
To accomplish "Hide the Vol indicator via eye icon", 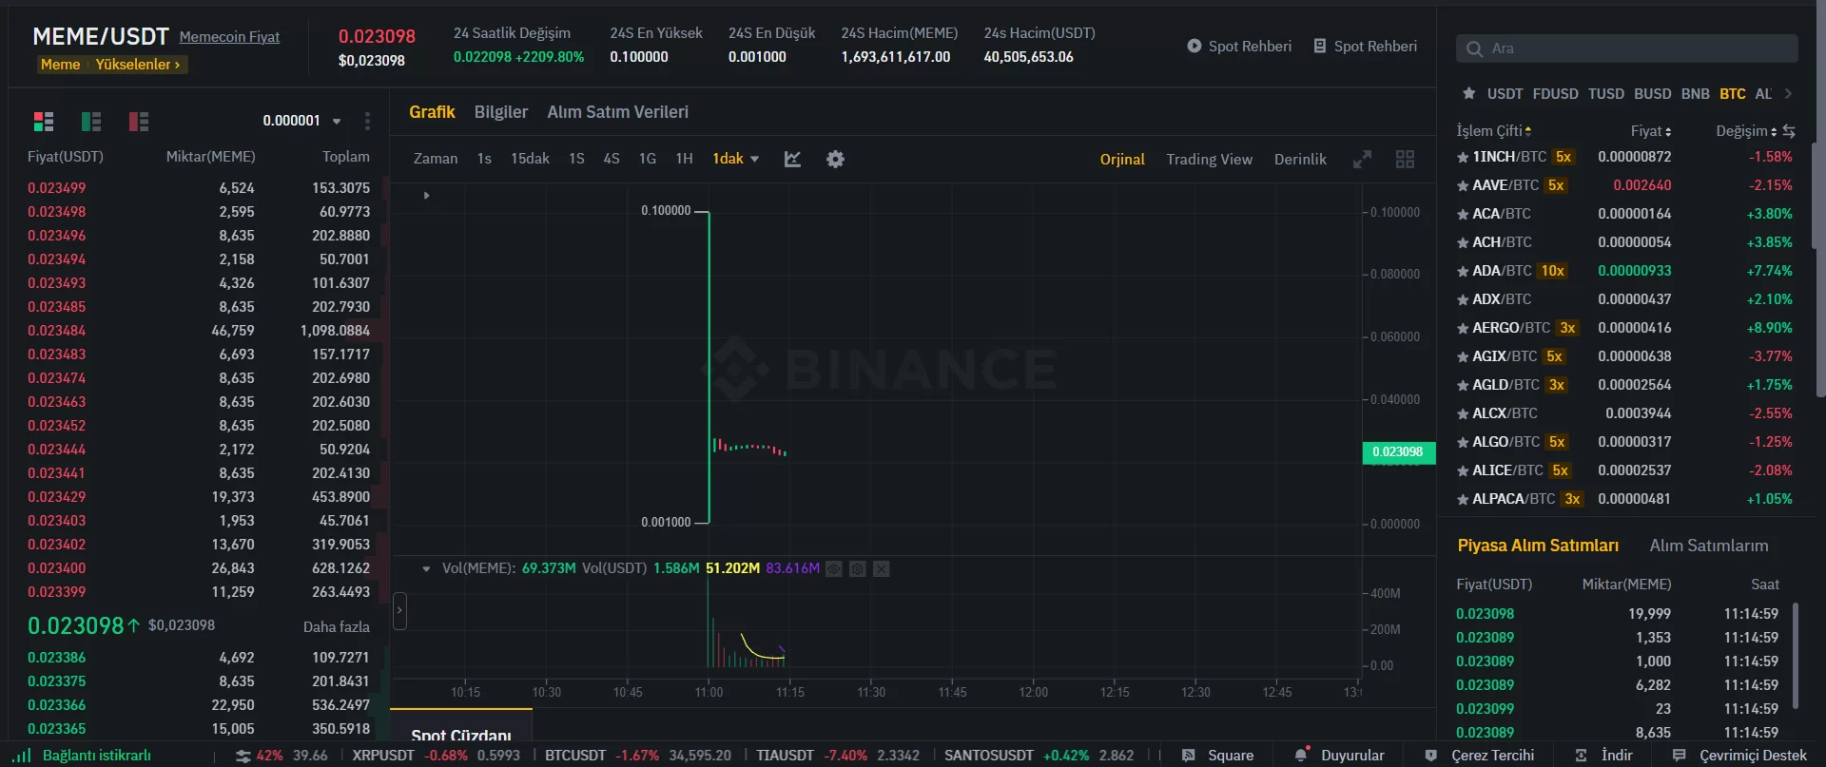I will pyautogui.click(x=834, y=568).
